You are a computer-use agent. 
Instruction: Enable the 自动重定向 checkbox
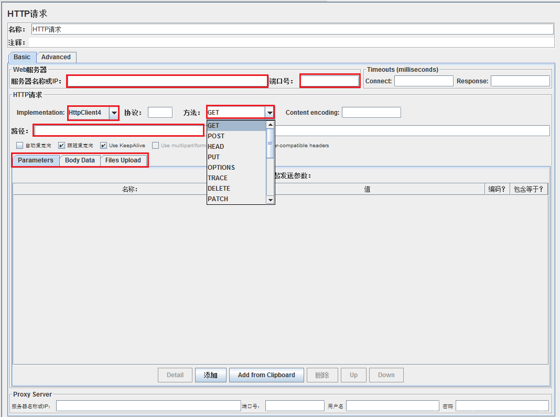coord(19,146)
